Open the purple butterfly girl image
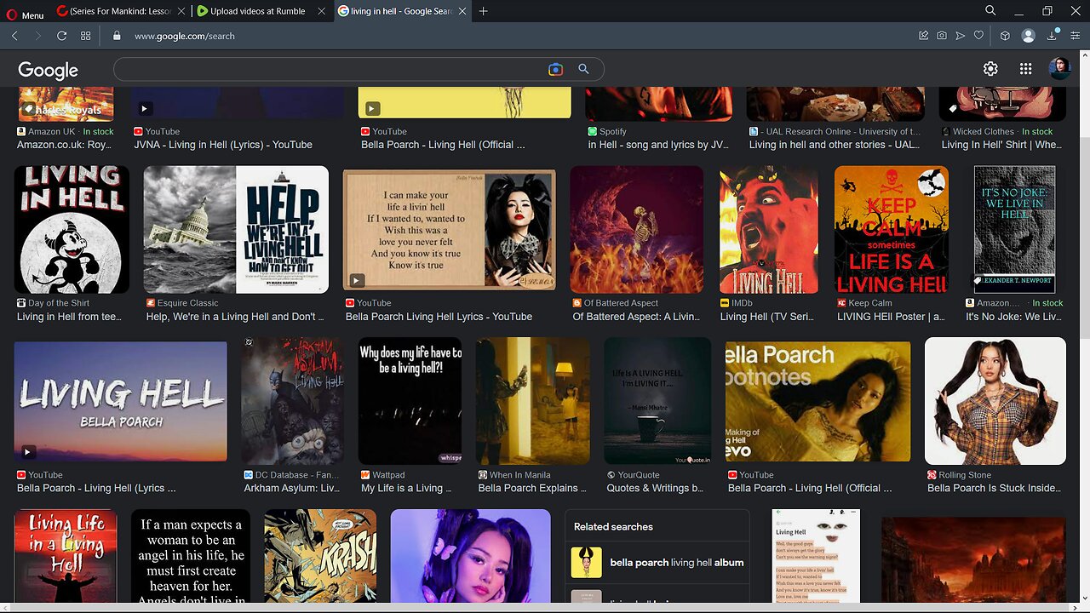 pos(471,557)
